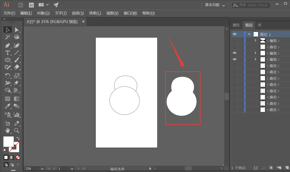Open the status bar options arrow

pos(150,169)
